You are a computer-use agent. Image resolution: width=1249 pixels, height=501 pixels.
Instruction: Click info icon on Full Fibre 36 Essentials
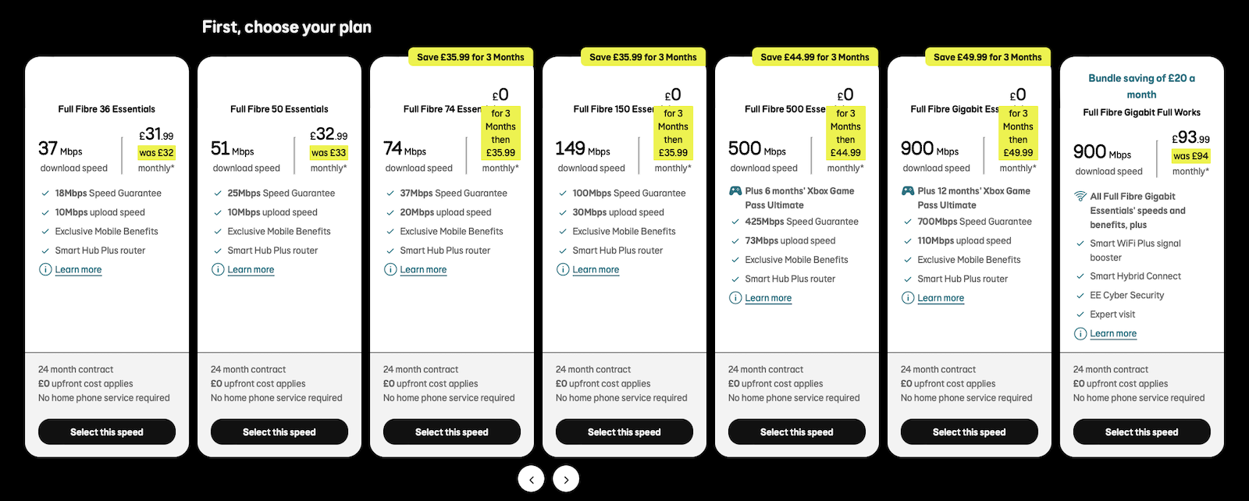click(x=45, y=269)
